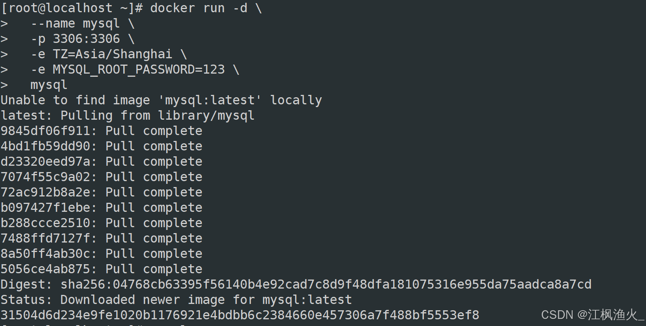The width and height of the screenshot is (646, 326).
Task: Click layer ID 7074f55c9a02
Action: pos(46,177)
